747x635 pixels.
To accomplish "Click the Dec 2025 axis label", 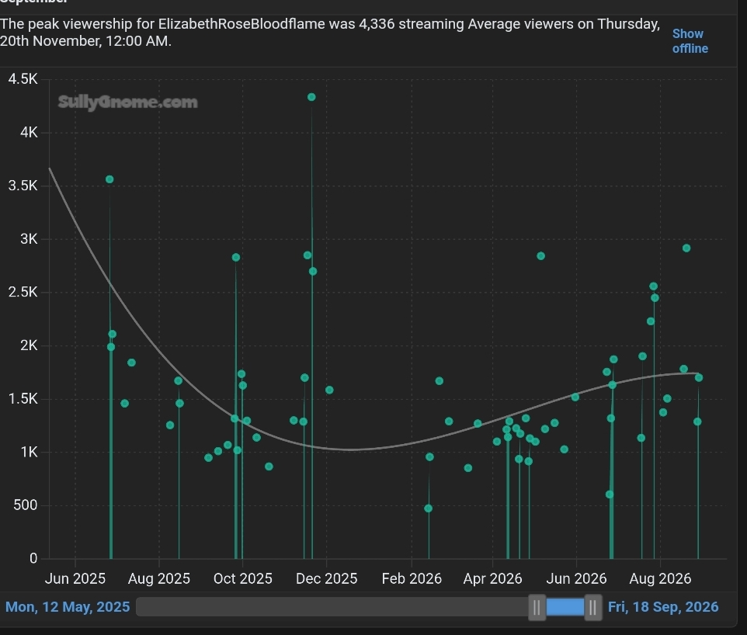I will (x=326, y=579).
